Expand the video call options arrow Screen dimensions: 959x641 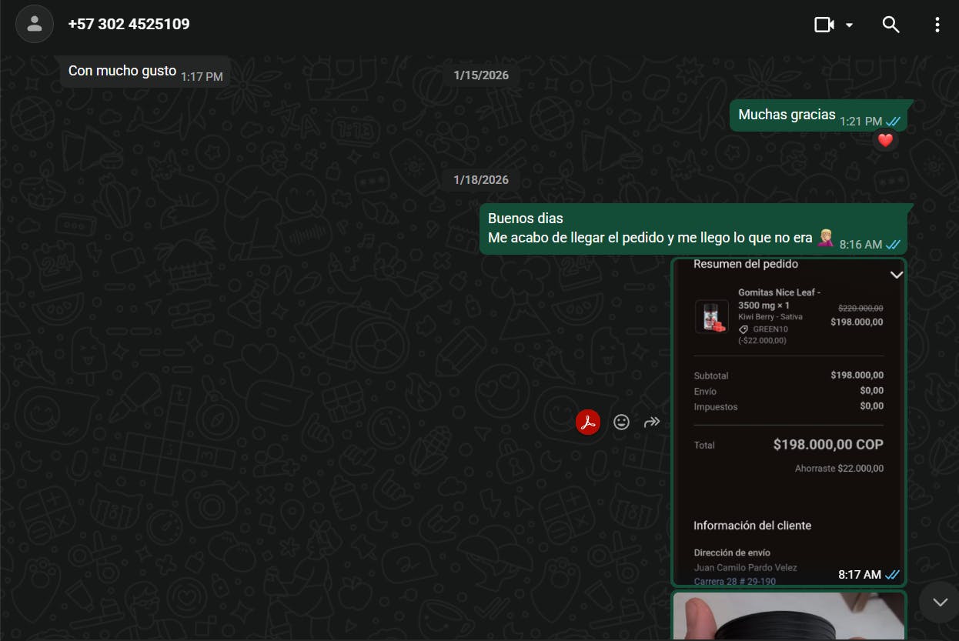(x=850, y=25)
